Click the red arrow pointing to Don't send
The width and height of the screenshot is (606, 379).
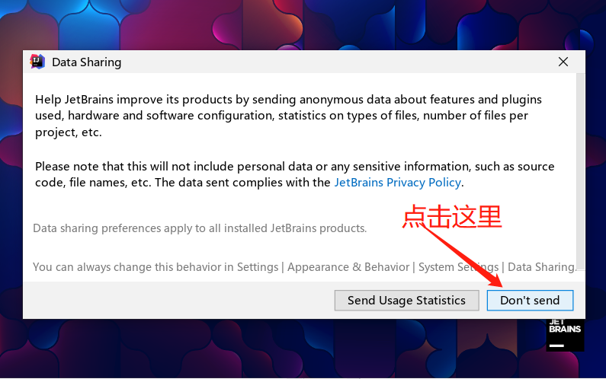click(x=462, y=256)
